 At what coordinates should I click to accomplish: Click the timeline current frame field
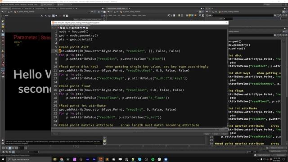[21, 148]
